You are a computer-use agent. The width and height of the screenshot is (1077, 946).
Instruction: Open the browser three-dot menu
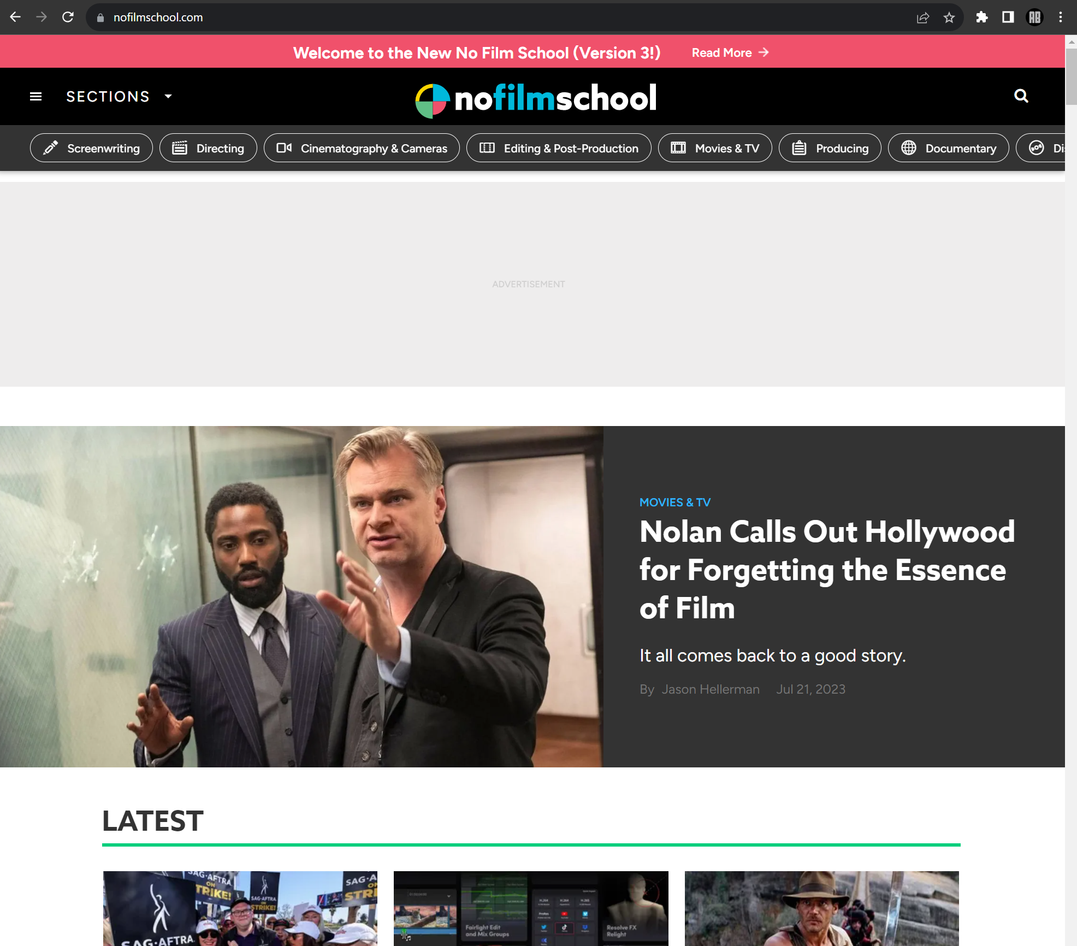point(1060,17)
